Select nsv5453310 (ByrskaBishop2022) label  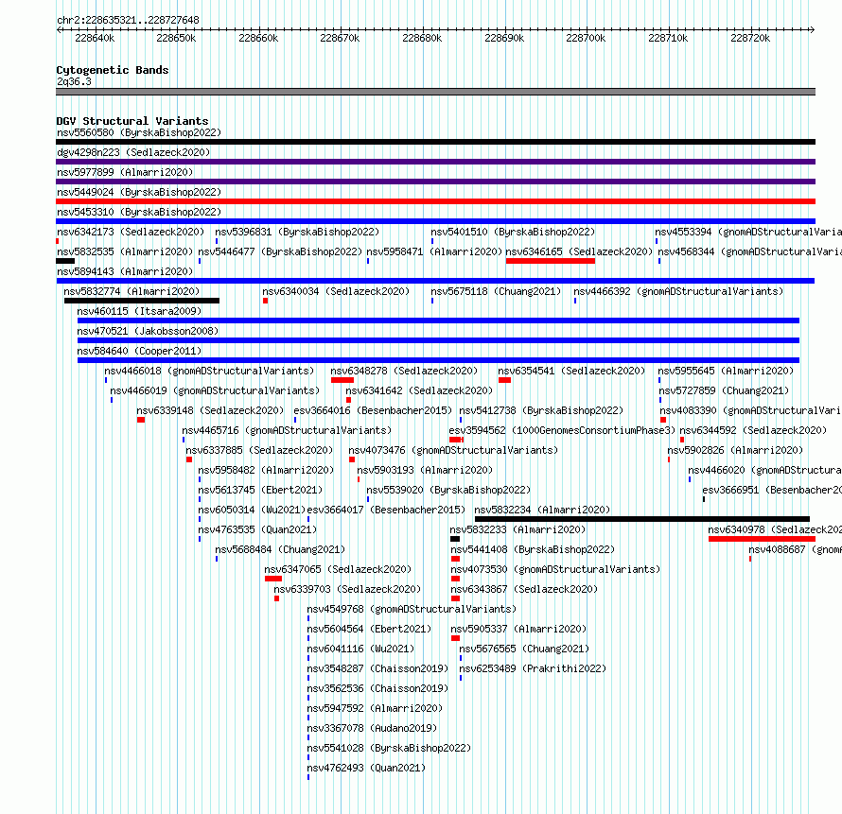click(x=139, y=212)
